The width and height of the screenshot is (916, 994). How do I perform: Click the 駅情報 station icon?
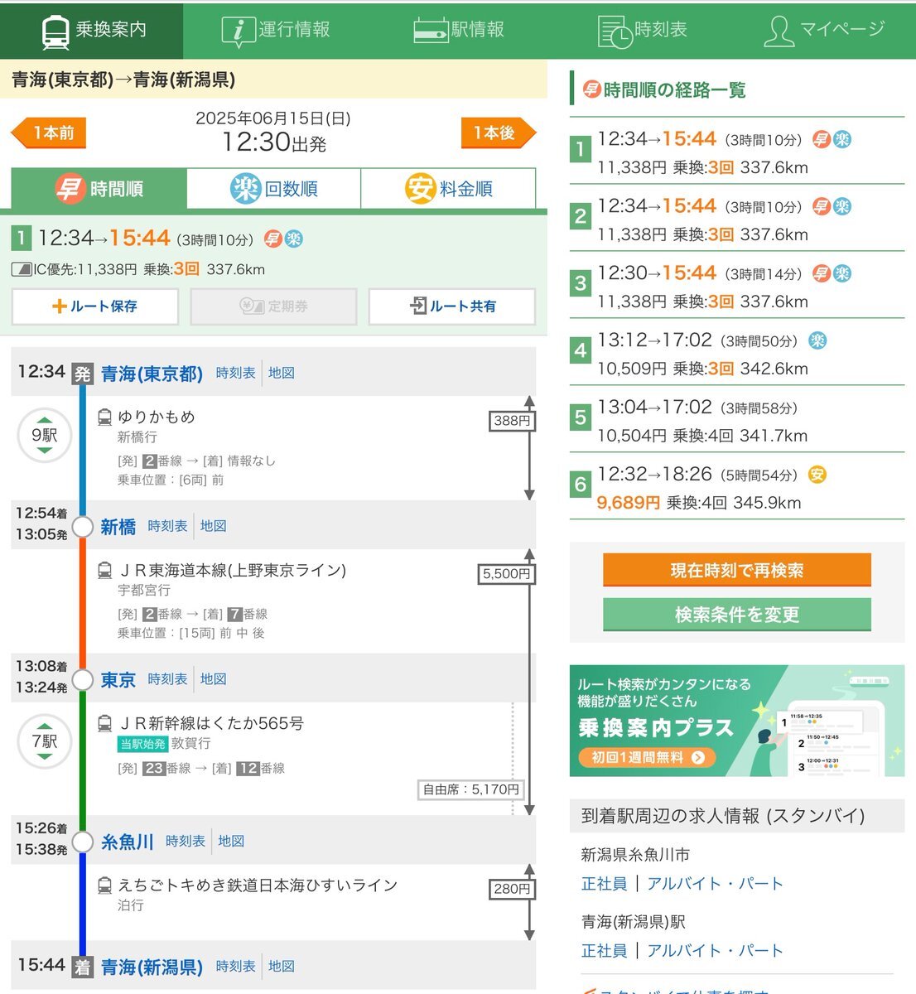431,31
